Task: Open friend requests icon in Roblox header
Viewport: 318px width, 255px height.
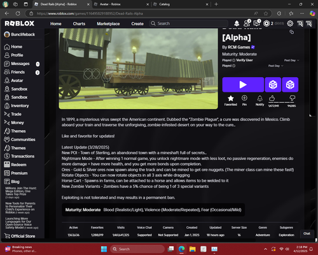Action: click(247, 24)
